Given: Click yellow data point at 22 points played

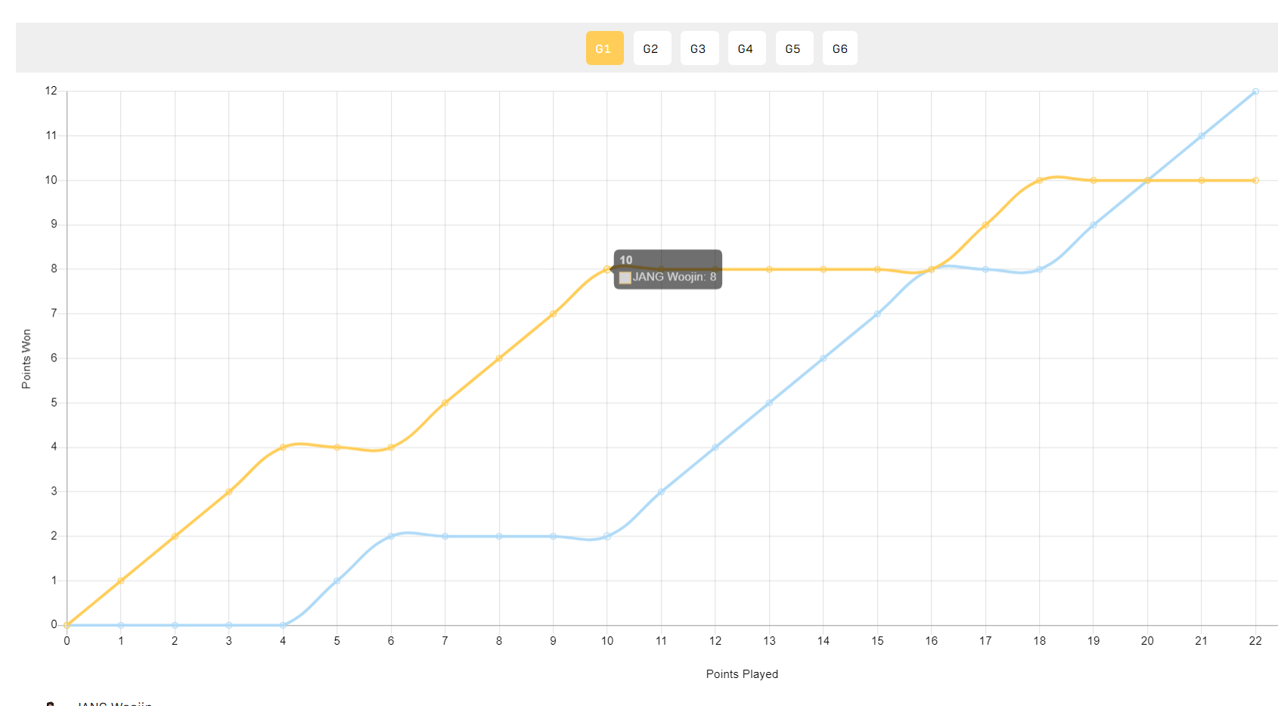Looking at the screenshot, I should [x=1255, y=181].
